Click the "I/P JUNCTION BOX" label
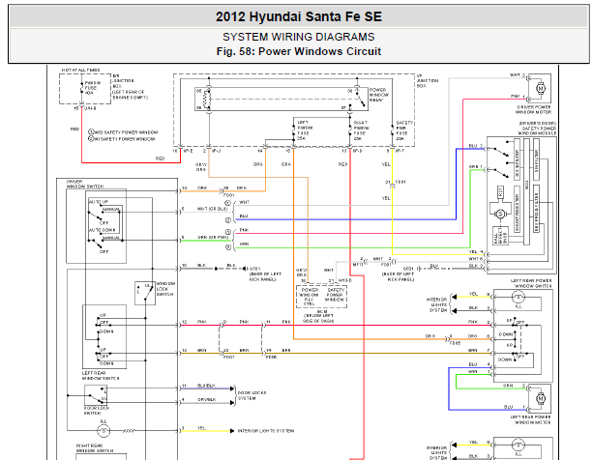 pos(428,81)
